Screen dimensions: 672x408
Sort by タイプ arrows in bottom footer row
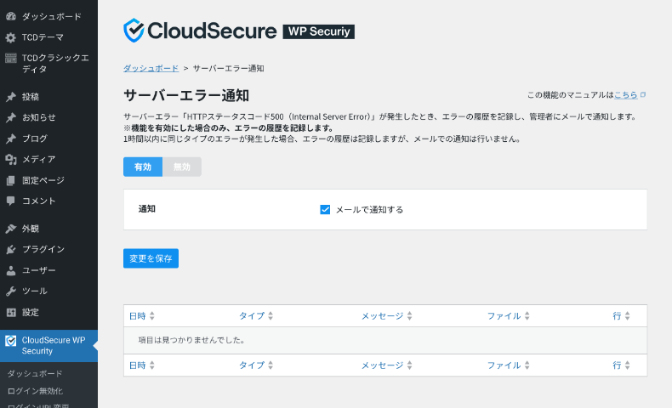coord(271,365)
